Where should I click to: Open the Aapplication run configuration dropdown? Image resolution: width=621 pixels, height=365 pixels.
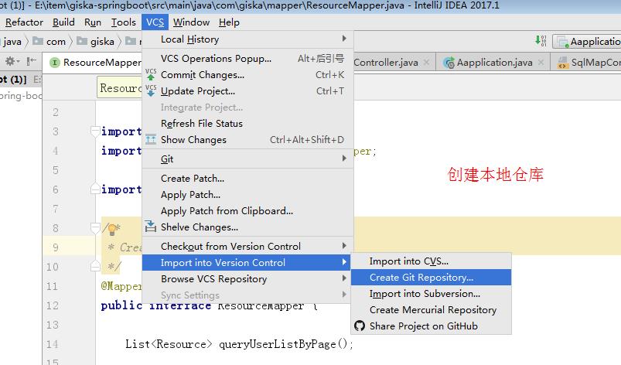tap(587, 42)
